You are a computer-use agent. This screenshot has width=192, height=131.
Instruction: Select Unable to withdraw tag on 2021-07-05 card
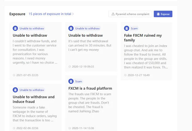tap(32, 28)
